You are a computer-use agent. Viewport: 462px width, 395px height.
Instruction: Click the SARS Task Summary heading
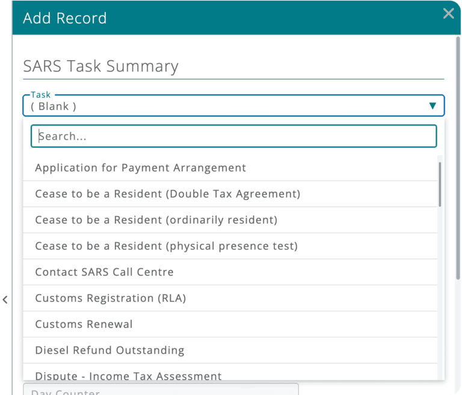(100, 66)
